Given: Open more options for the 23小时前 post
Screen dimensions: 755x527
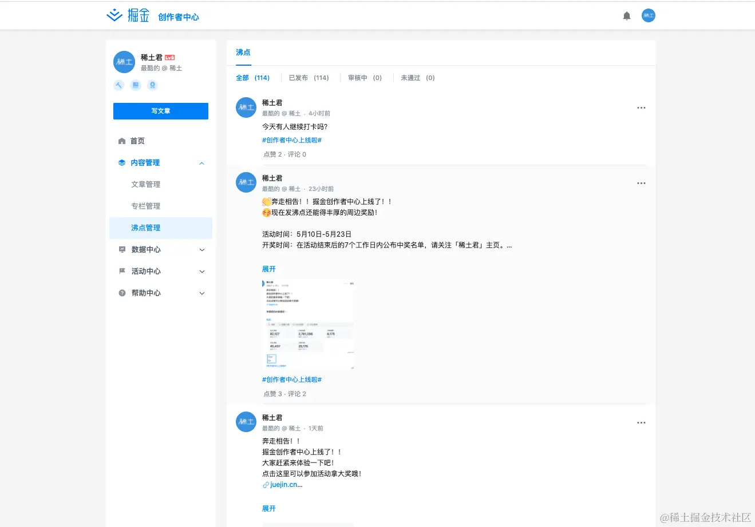Looking at the screenshot, I should pos(641,183).
